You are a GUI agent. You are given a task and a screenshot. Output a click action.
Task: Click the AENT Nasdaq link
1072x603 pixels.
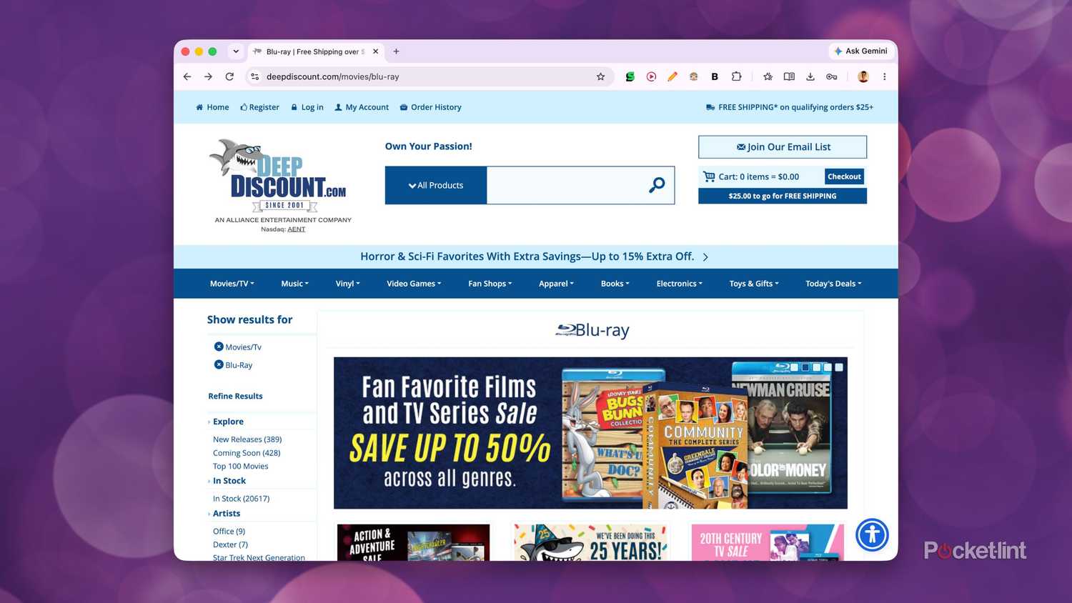[296, 229]
